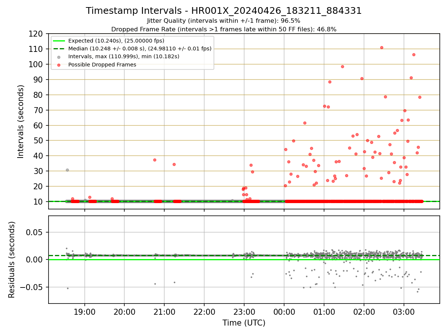Click the grey dot marker in the legend

[59, 57]
